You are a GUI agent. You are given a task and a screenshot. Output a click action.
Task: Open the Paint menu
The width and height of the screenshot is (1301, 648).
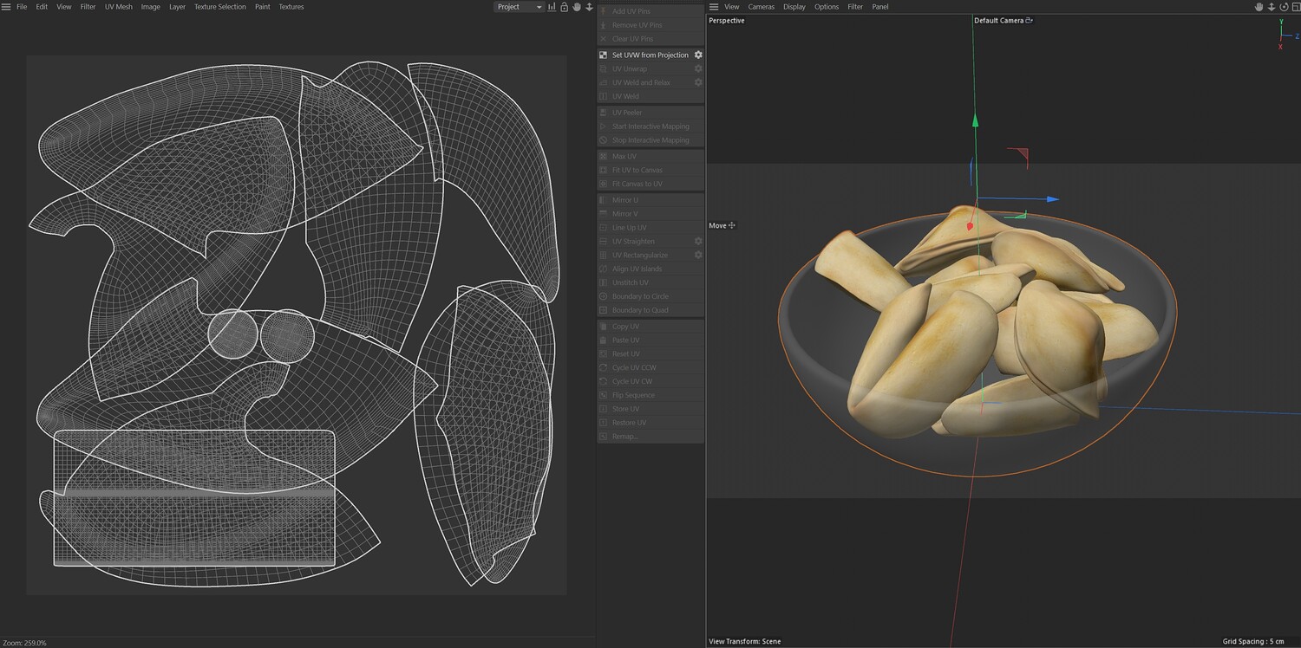coord(263,7)
